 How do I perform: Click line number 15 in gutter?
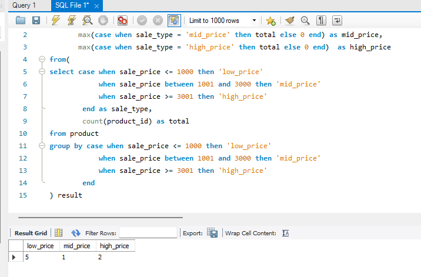[x=23, y=195]
